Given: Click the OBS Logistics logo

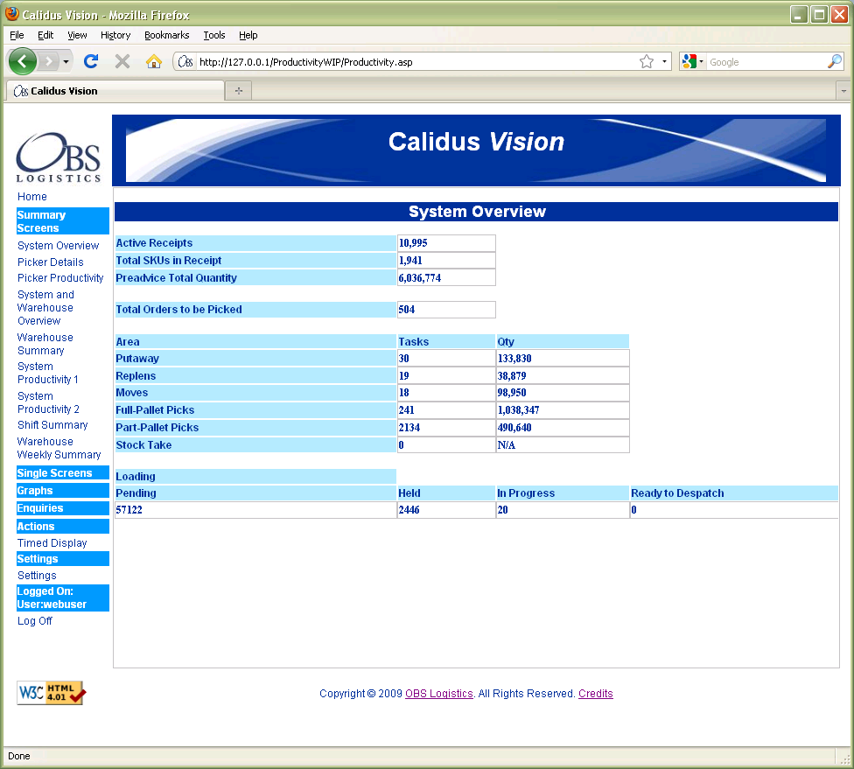Looking at the screenshot, I should [x=59, y=157].
